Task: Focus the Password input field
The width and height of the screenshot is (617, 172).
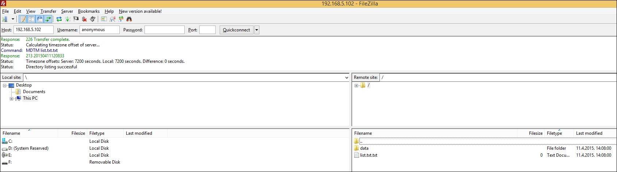Action: [165, 30]
